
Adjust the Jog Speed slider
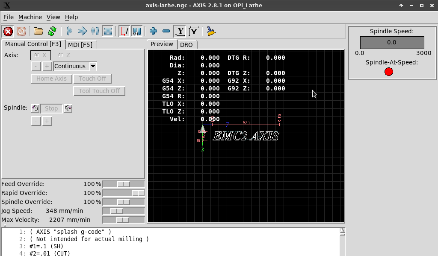click(x=124, y=211)
